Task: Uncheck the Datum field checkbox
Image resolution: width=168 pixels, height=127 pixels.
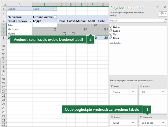Action: coord(111,27)
